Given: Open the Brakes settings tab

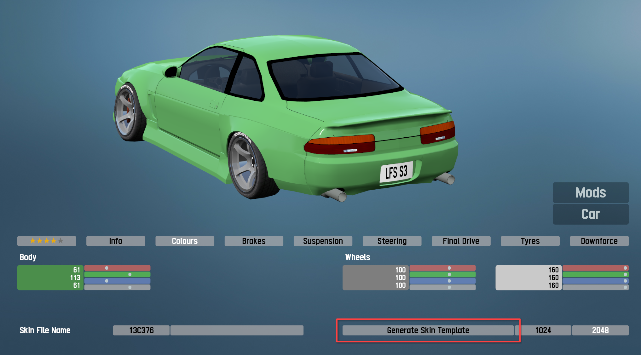Looking at the screenshot, I should [x=254, y=241].
